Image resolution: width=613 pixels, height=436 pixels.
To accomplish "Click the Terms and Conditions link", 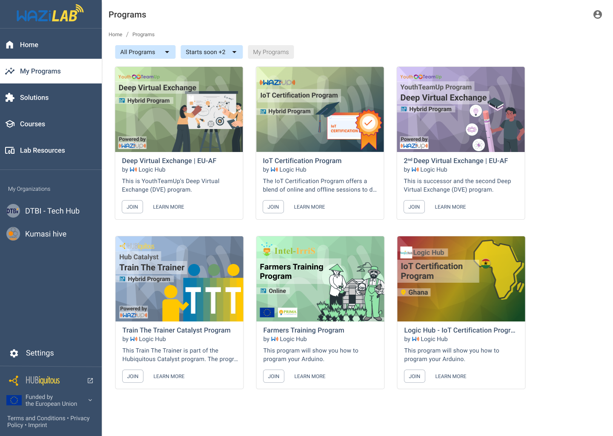I will pos(36,418).
